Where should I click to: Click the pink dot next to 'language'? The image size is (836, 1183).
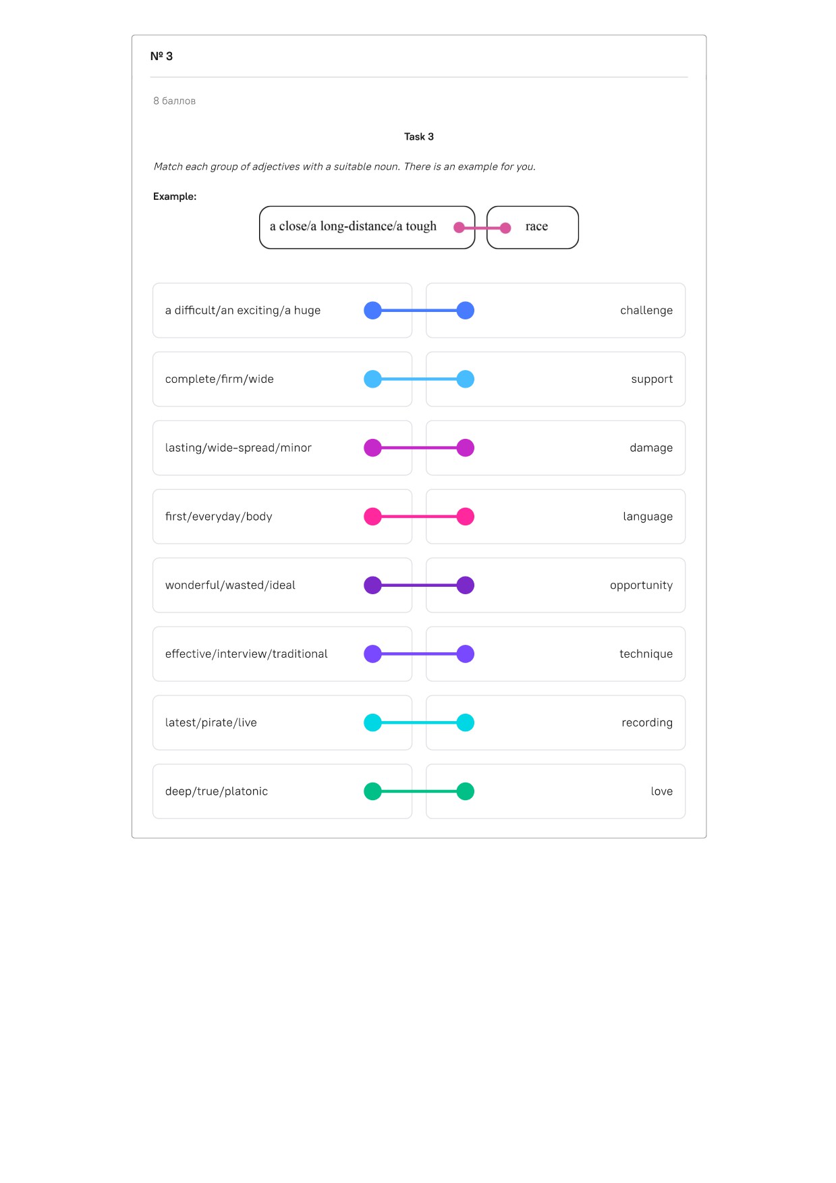466,517
